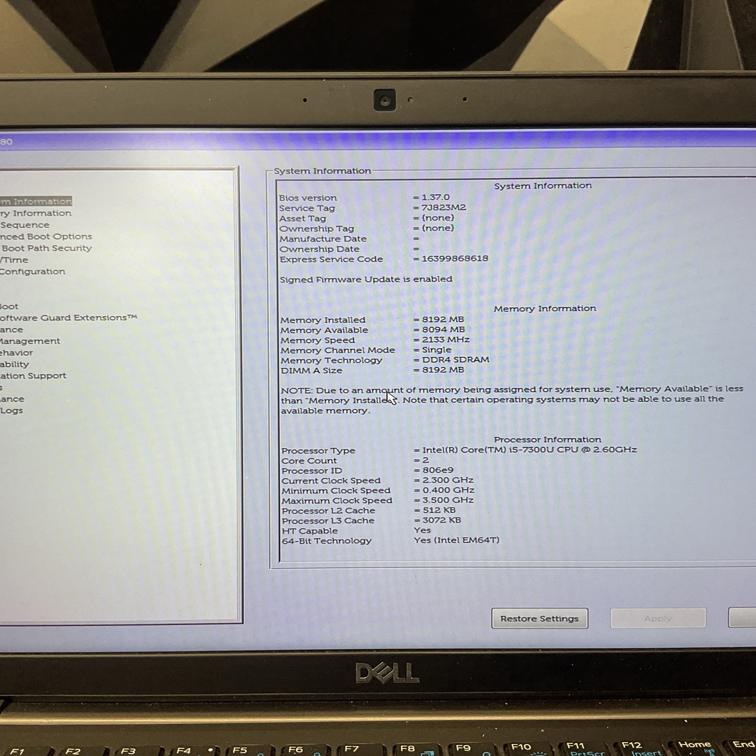The height and width of the screenshot is (756, 756).
Task: Open UEFI Boot Path Security entry
Action: pyautogui.click(x=46, y=248)
